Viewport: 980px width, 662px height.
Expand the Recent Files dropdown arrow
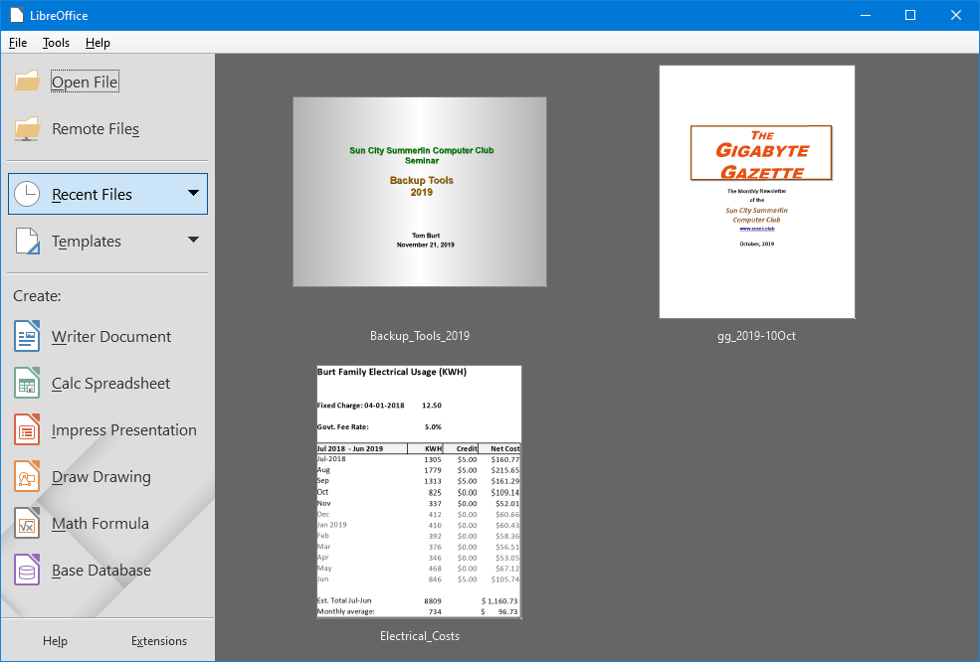(x=194, y=193)
